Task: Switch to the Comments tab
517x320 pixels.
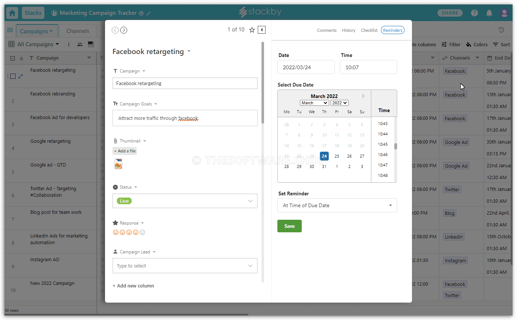Action: point(327,30)
